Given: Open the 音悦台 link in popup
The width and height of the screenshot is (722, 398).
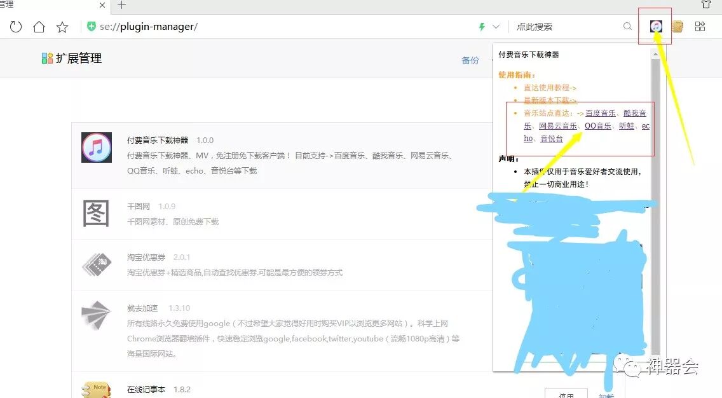Looking at the screenshot, I should (x=552, y=138).
